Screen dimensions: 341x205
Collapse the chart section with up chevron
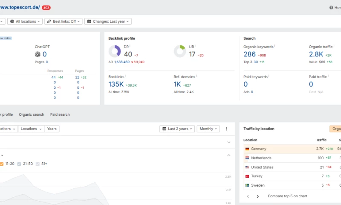[229, 155]
